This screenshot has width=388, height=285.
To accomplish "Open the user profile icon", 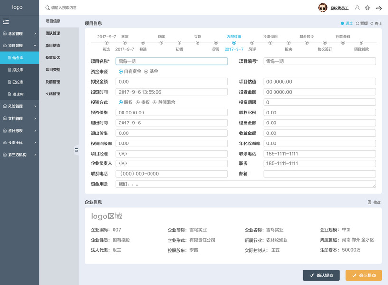I will [357, 8].
